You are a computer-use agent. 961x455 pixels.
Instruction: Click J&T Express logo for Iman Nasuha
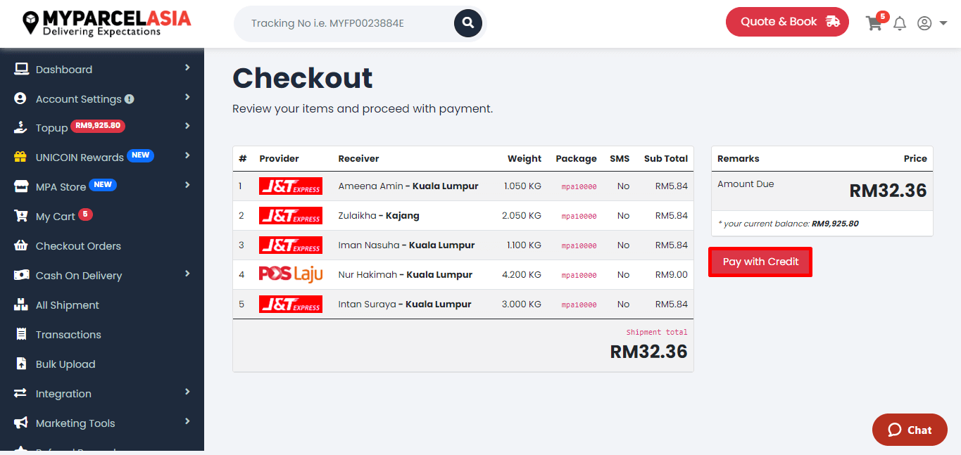click(x=291, y=245)
